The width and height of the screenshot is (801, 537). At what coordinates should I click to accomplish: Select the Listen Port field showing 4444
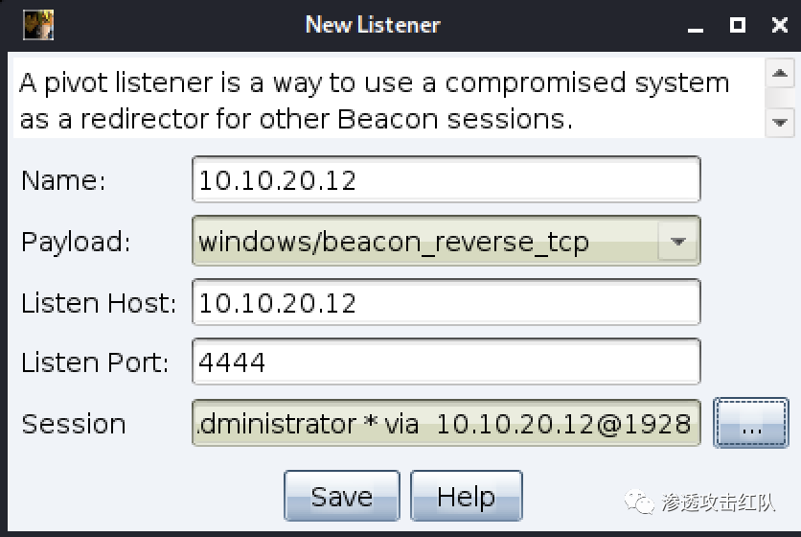pyautogui.click(x=446, y=362)
